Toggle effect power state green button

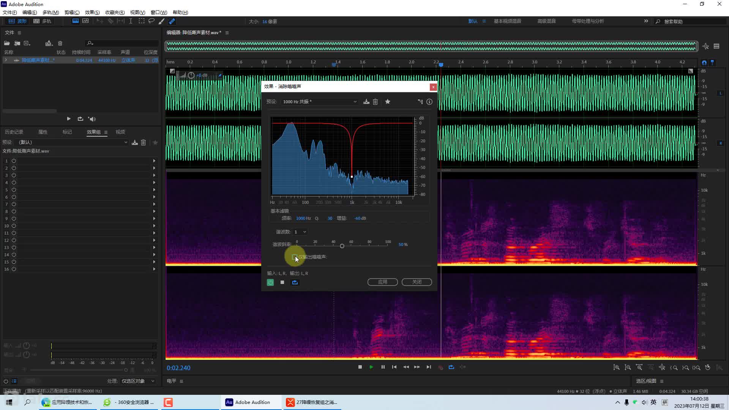[270, 282]
